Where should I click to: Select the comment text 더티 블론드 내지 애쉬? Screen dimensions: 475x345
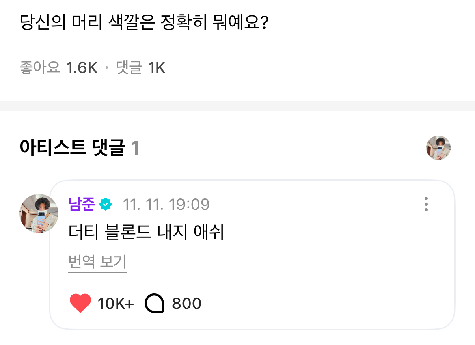point(147,233)
